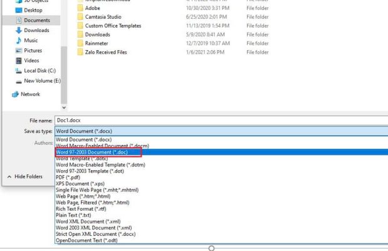Select the Zalo Received Files folder
Screen dimensions: 388x251
pyautogui.click(x=106, y=52)
